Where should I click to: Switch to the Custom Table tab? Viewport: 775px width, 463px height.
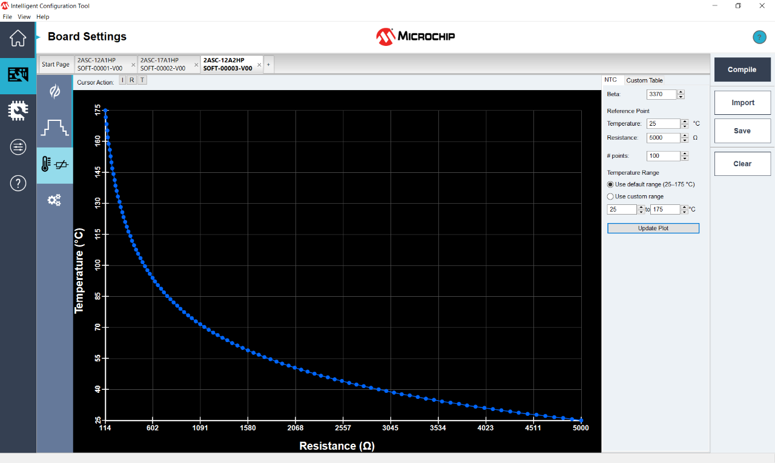pos(644,80)
